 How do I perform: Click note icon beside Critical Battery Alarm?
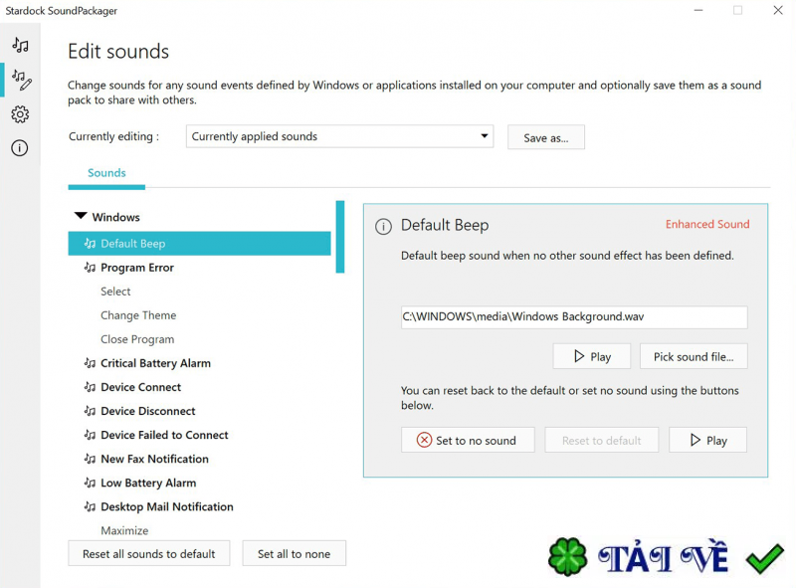point(90,363)
